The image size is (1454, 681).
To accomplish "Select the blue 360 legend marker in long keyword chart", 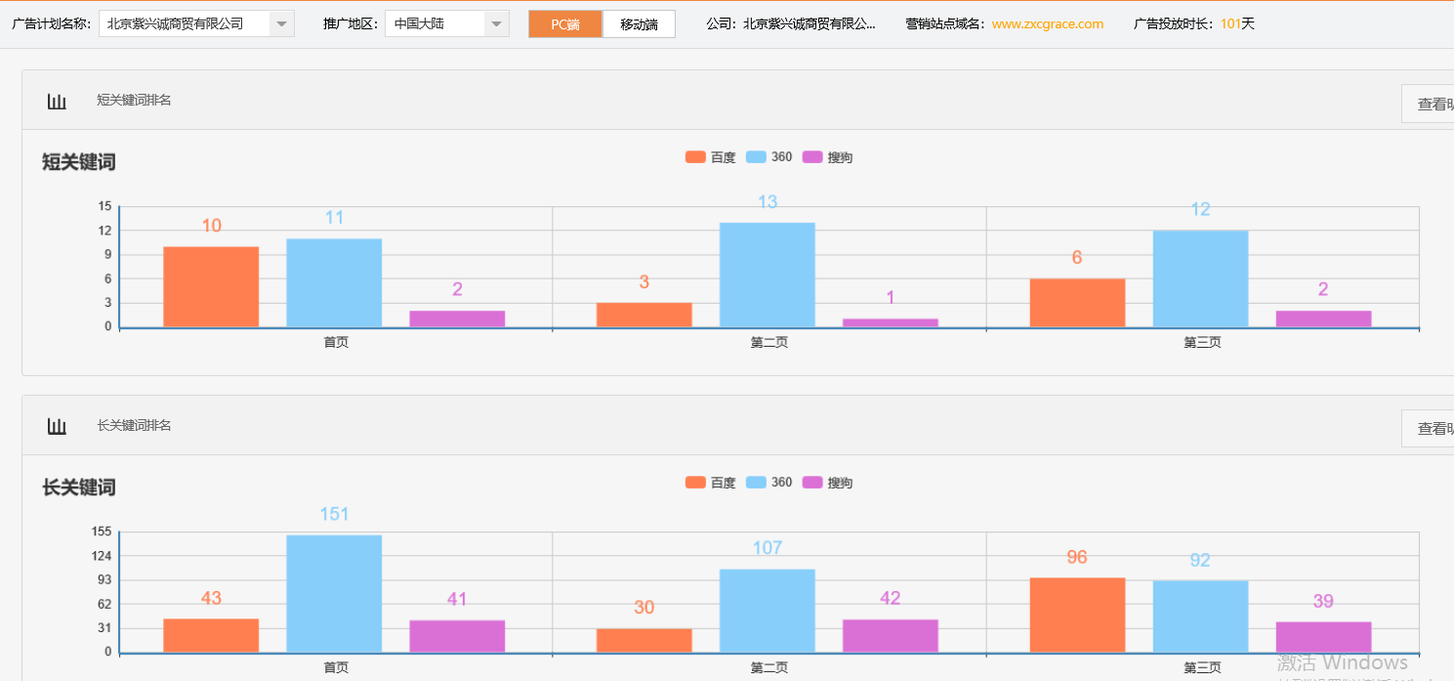I will click(x=757, y=482).
